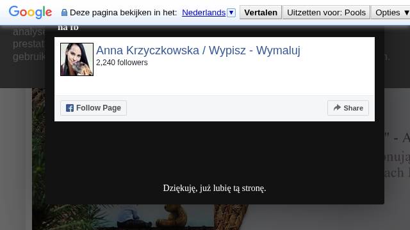Click Uitzetten voor: Pools button

click(x=326, y=13)
